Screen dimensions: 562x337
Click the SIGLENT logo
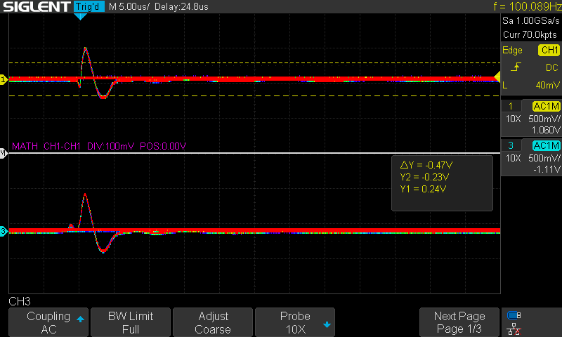[37, 6]
